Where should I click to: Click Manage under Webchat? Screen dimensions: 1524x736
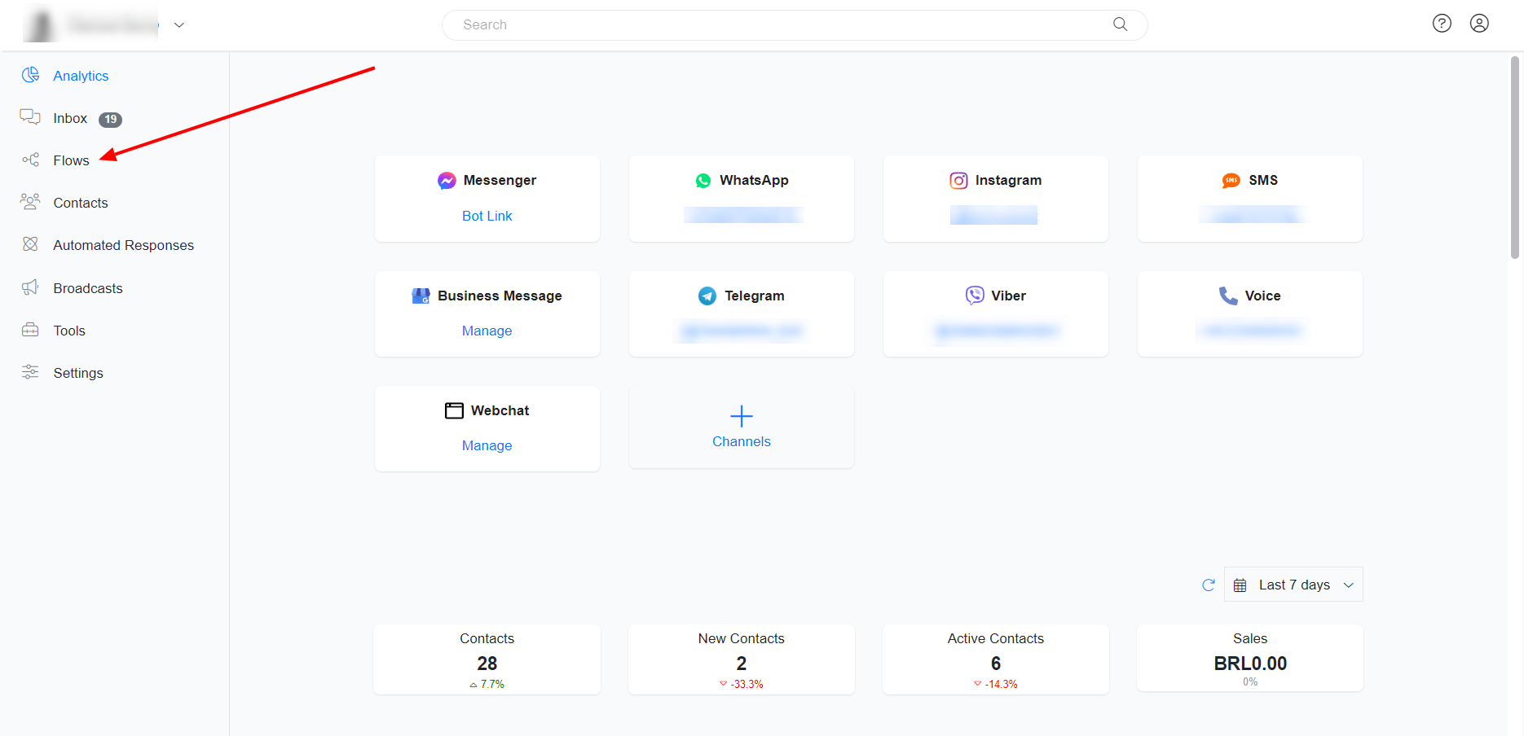pyautogui.click(x=487, y=445)
